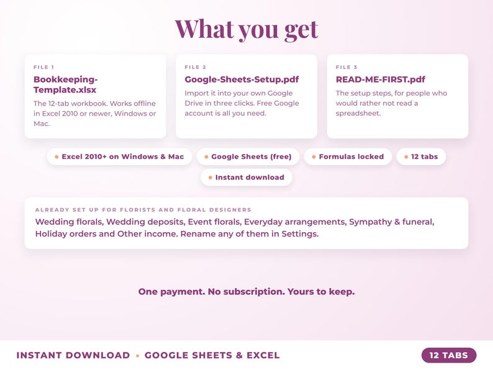Click the "Wedding florals, Wedding deposits" category line
Viewport: 493px width, 370px height.
[x=235, y=222]
